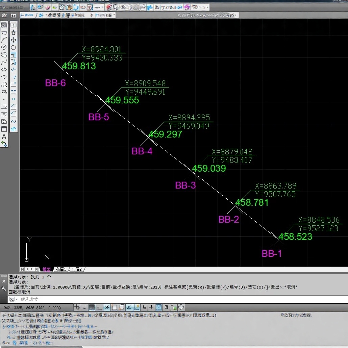Select the Rotate modify tool
The width and height of the screenshot is (348, 348).
click(x=14, y=47)
